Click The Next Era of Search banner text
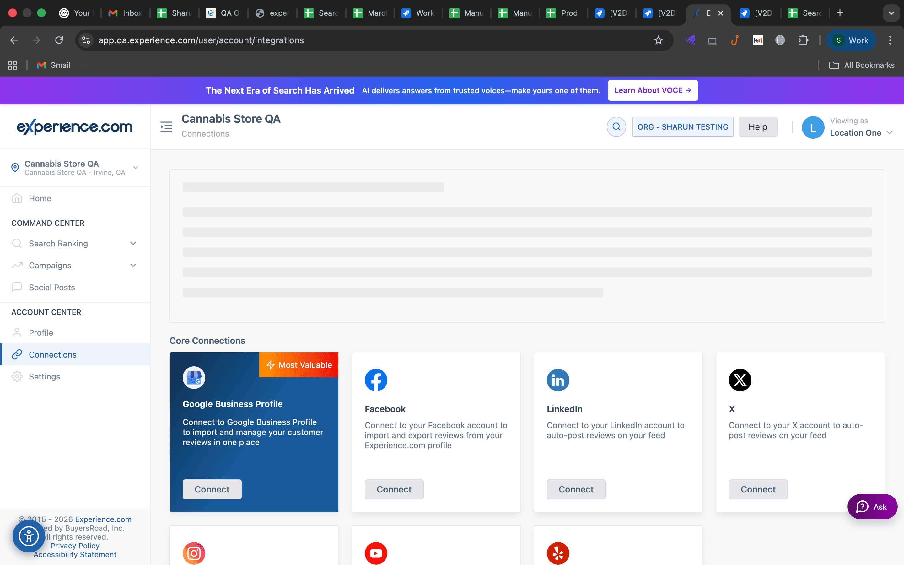 [x=280, y=90]
